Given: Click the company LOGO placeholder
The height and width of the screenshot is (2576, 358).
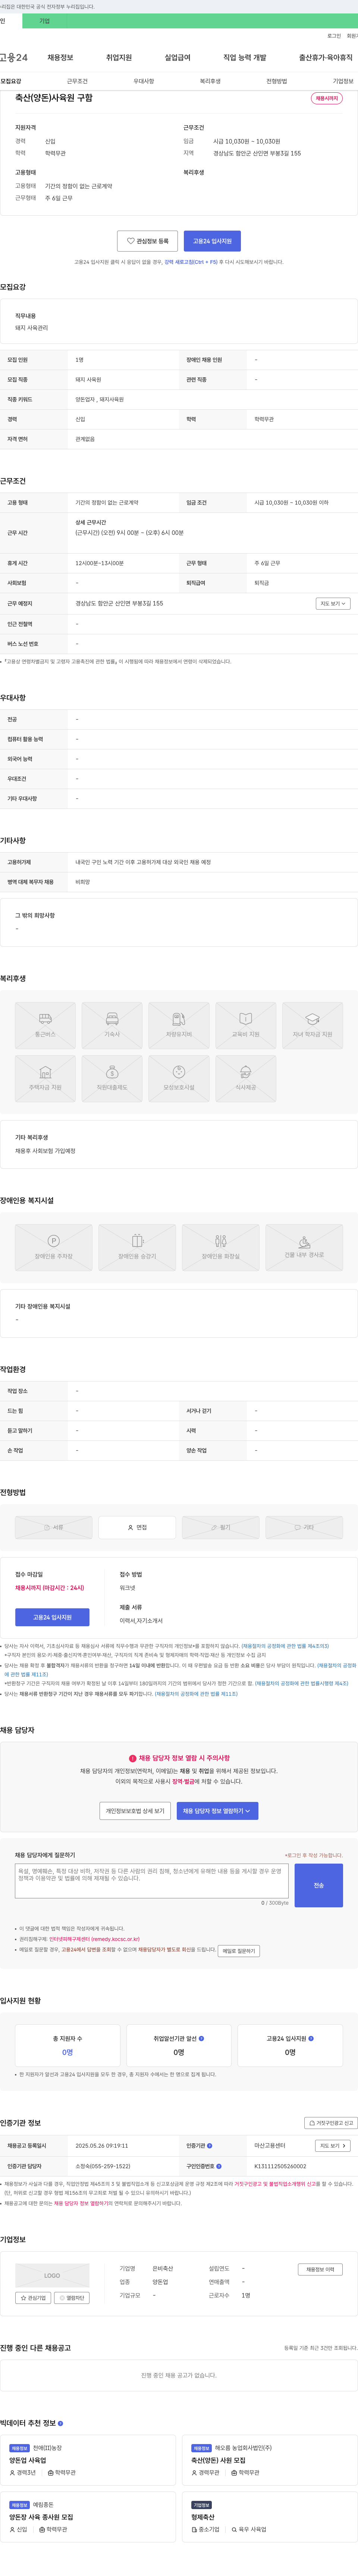Looking at the screenshot, I should click(52, 2275).
